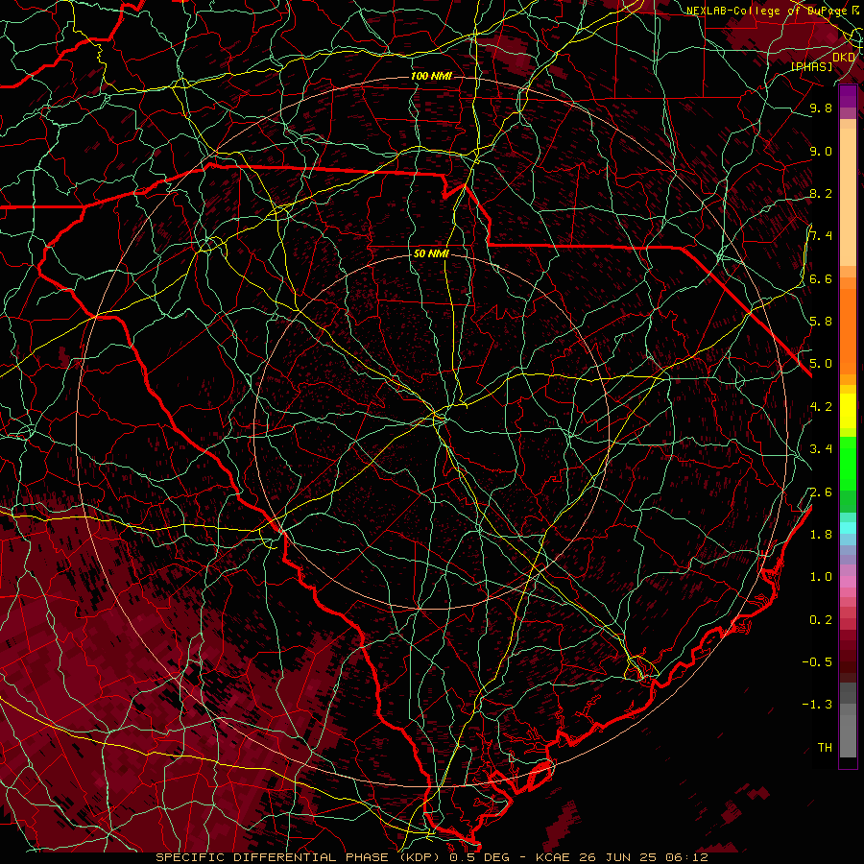Click the 5.0 legend value
Screen dimensions: 864x864
click(821, 364)
